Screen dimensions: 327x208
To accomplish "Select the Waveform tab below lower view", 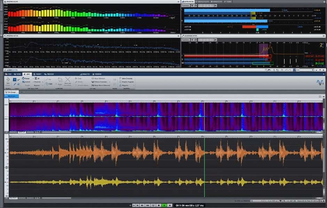I will click(13, 198).
